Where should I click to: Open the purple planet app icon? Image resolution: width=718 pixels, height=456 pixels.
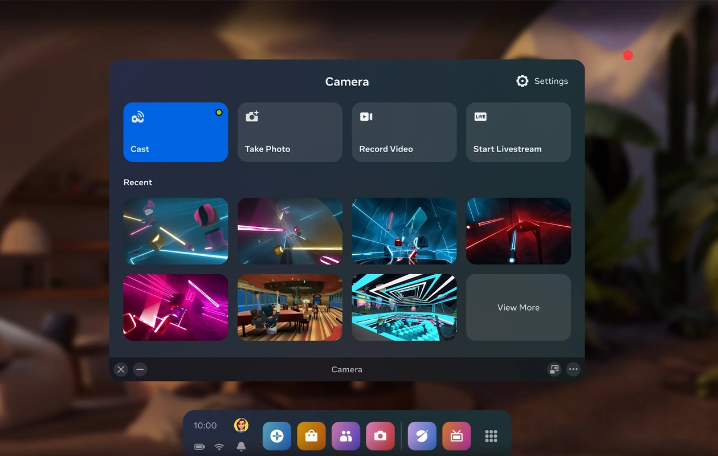click(422, 436)
